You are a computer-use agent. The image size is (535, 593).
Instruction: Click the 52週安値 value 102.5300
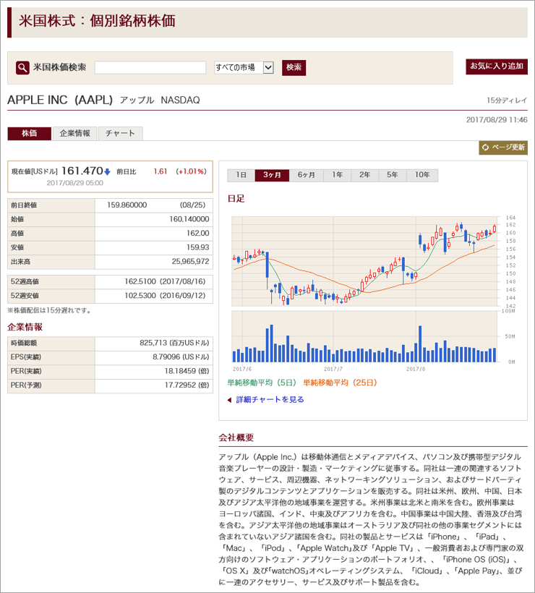[x=140, y=295]
